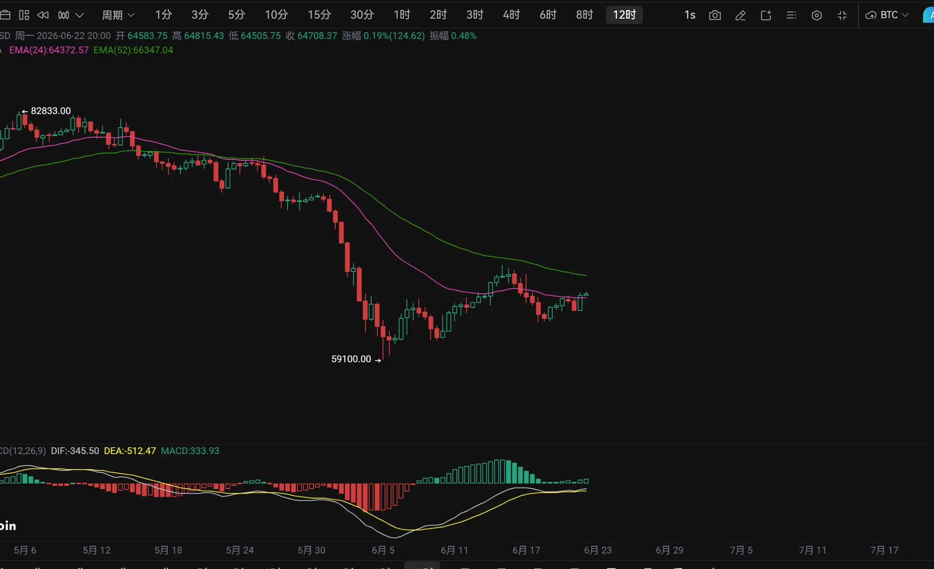Click the 5月 24 date label
934x569 pixels.
coord(240,550)
